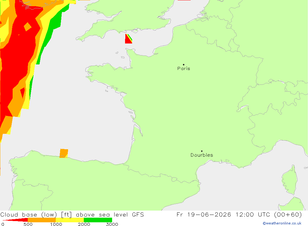The height and width of the screenshot is (226, 308).
Task: Click the Dourbies location label
Action: click(202, 155)
